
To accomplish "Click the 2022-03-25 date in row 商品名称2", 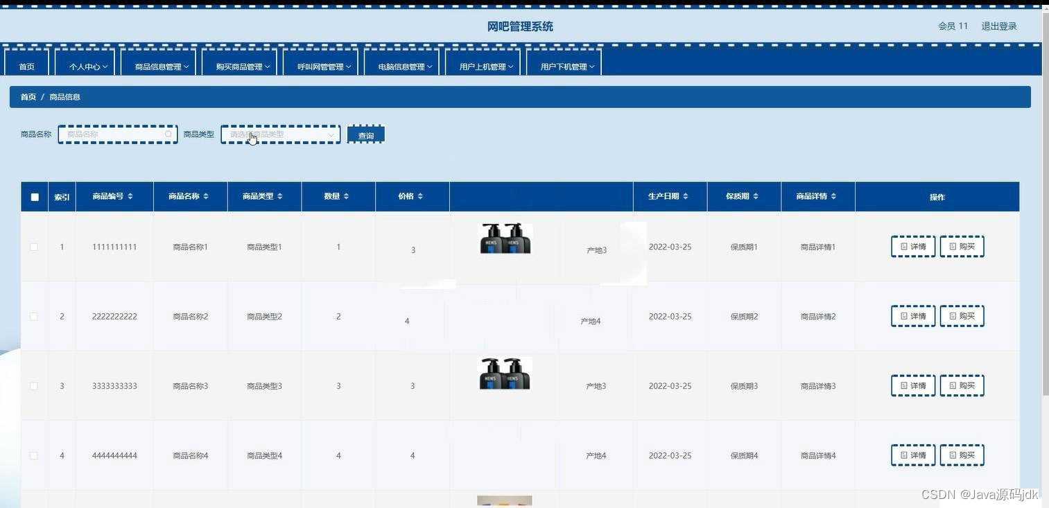I will pyautogui.click(x=670, y=316).
